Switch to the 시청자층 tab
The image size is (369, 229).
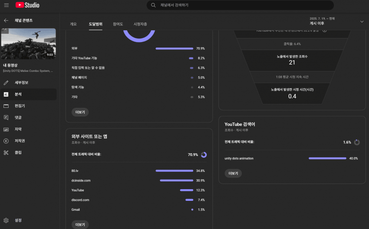pos(140,24)
